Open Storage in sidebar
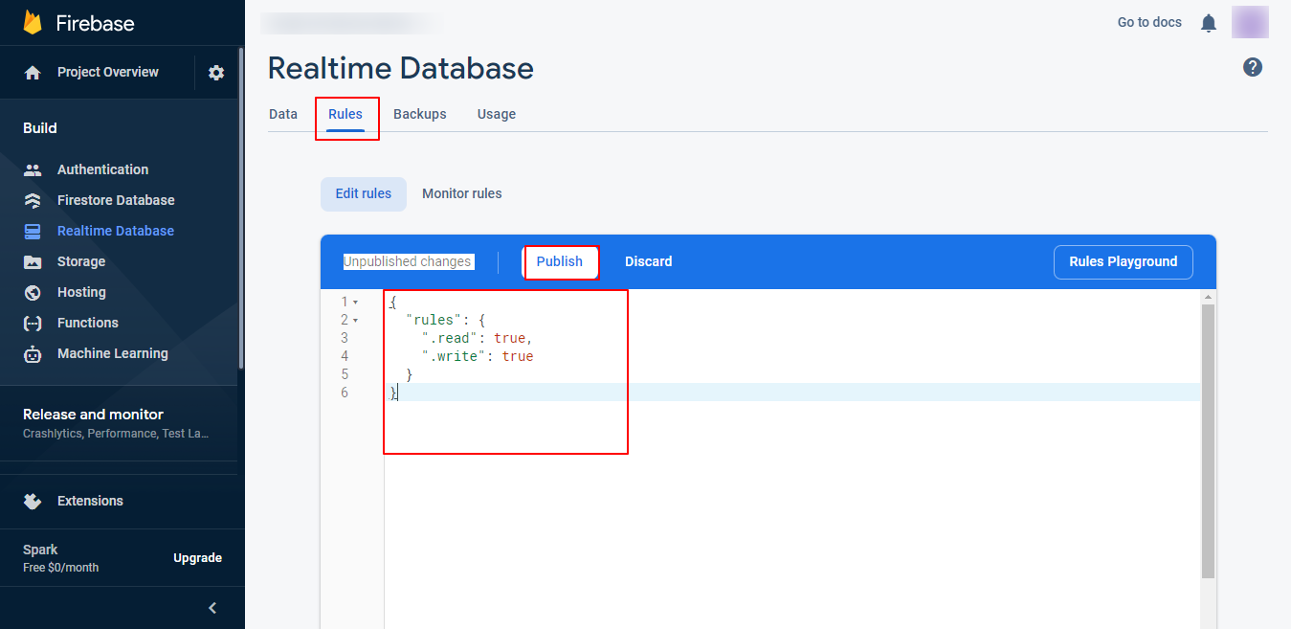Image resolution: width=1291 pixels, height=629 pixels. point(81,261)
